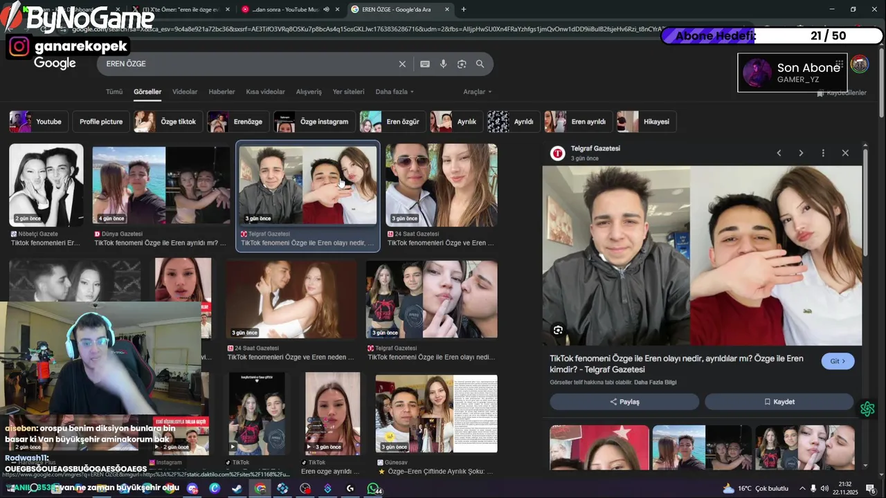The image size is (886, 498).
Task: Open a new Chrome tab
Action: coord(463,9)
